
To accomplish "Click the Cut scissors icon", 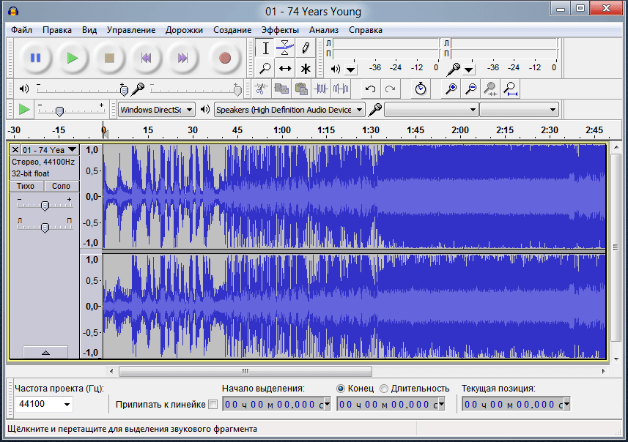I will pos(259,89).
